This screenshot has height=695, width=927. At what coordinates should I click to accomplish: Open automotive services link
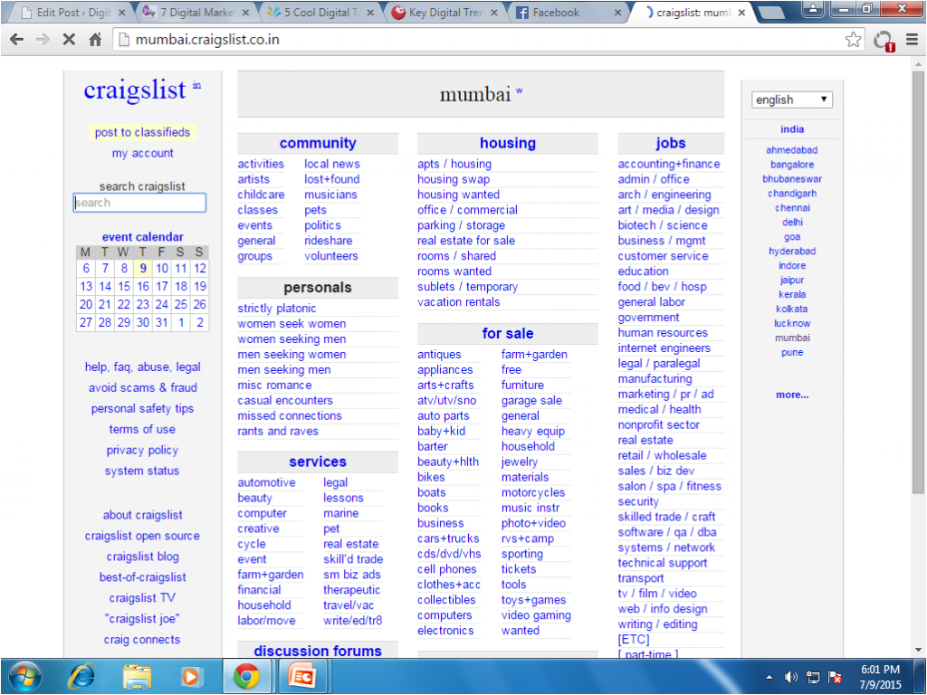[x=266, y=483]
